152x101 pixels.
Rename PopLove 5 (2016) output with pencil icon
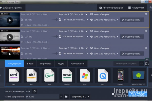(87, 48)
